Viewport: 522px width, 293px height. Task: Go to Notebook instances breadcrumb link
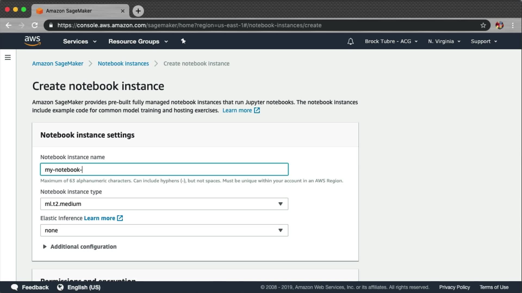click(123, 63)
